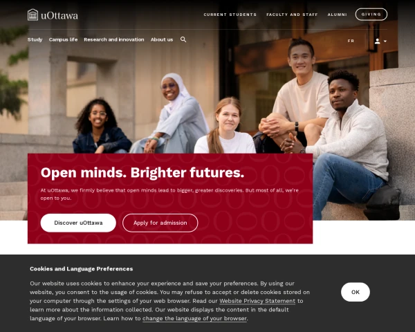
Task: Expand the account dropdown arrow
Action: [385, 41]
